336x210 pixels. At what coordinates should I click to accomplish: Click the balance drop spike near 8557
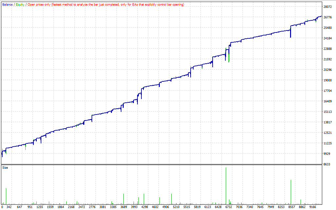coord(291,34)
